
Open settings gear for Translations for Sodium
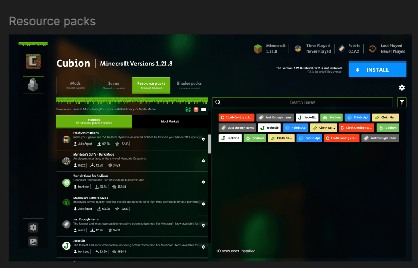click(x=203, y=182)
